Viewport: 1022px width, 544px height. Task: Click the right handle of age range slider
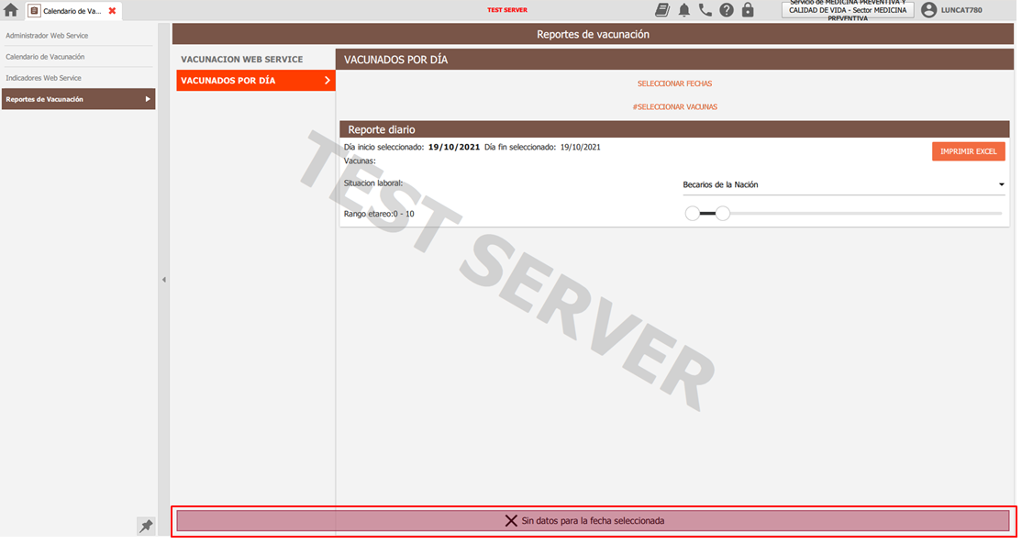click(x=723, y=214)
